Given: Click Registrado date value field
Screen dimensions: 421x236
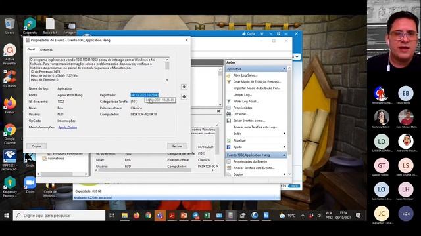Looking at the screenshot, I should coord(145,95).
